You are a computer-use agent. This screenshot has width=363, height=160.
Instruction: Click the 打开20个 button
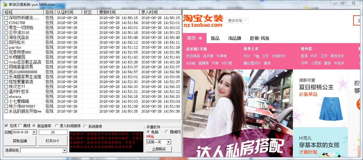pyautogui.click(x=52, y=141)
